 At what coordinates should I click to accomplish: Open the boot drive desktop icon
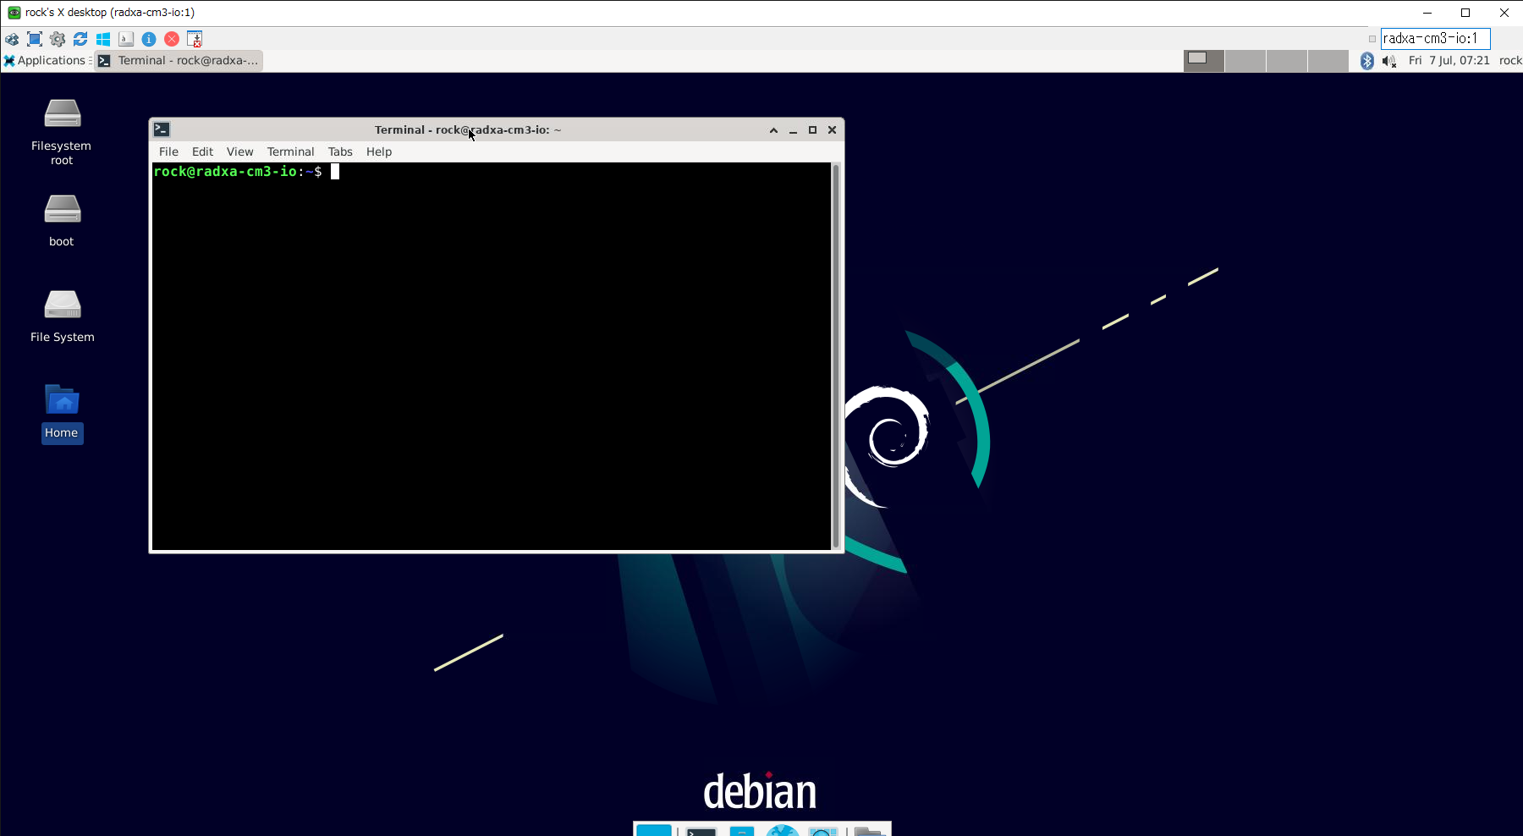pos(62,220)
